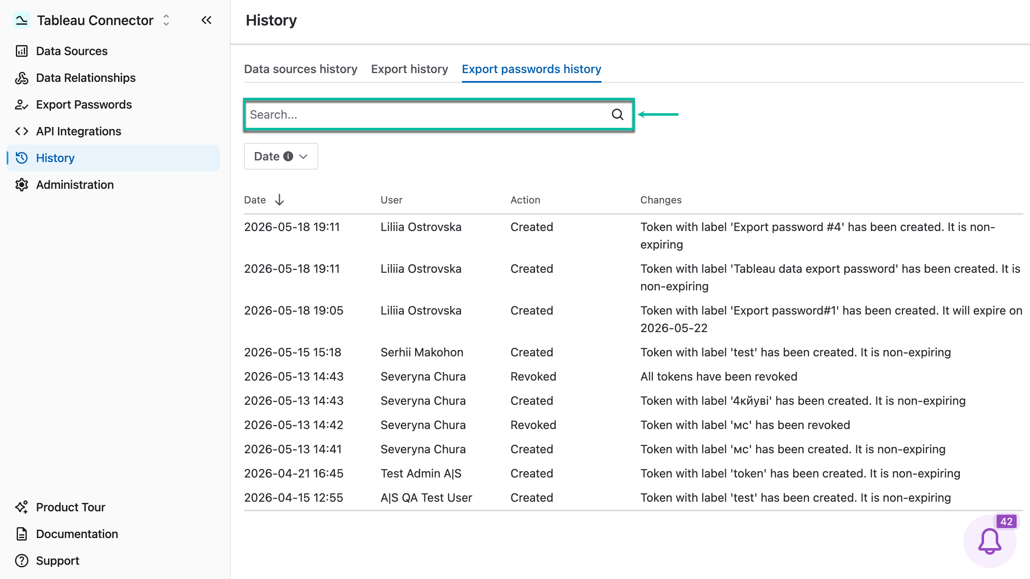1030x579 pixels.
Task: Open the Documentation link
Action: pyautogui.click(x=113, y=534)
